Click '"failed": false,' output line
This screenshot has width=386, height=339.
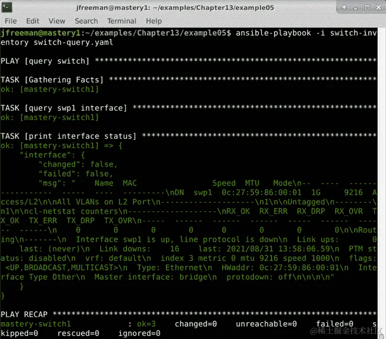pos(76,173)
